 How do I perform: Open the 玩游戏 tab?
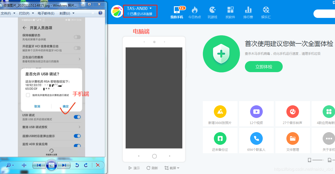tap(212, 12)
